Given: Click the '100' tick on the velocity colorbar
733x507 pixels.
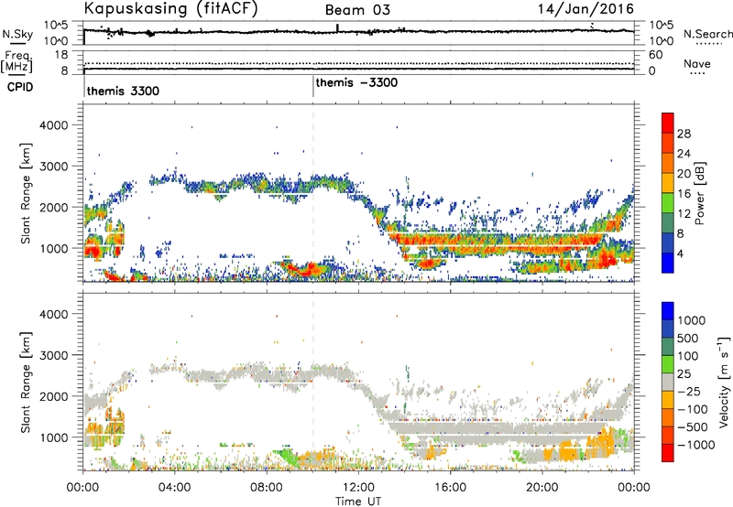Looking at the screenshot, I should (x=690, y=356).
